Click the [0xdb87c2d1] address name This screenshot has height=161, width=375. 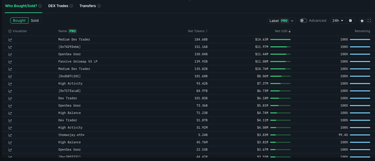[x=69, y=76]
